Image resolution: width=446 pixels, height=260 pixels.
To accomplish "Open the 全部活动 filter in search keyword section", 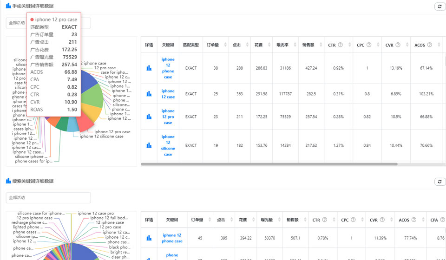I will [48, 198].
